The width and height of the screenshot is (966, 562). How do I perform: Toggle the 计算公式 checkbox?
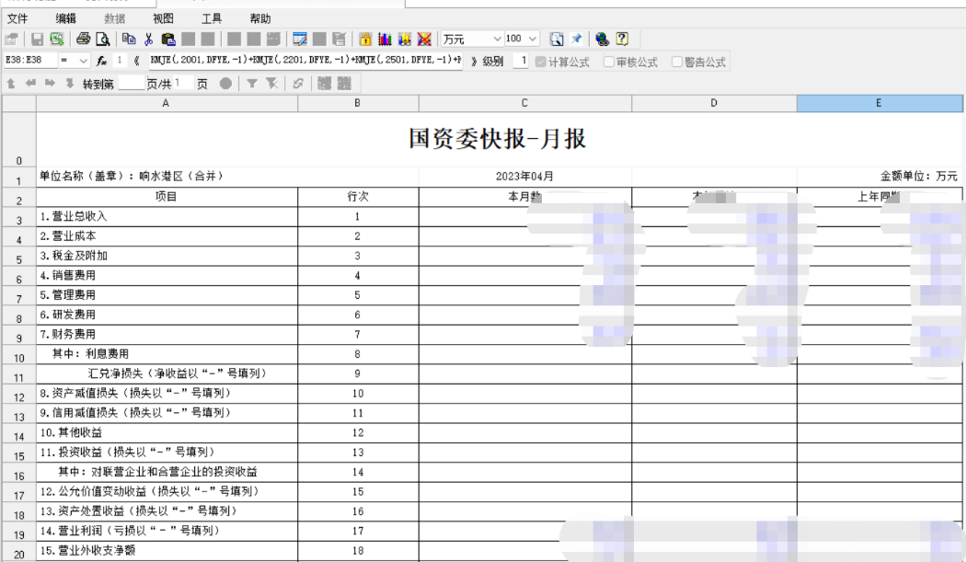[x=540, y=62]
